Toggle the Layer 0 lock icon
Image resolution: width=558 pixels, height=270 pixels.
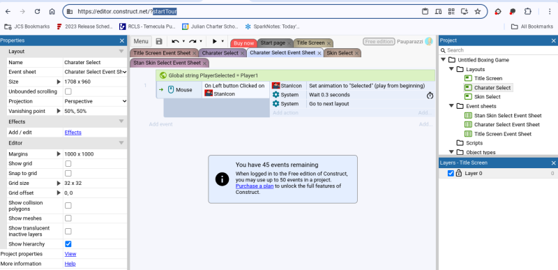coord(459,173)
